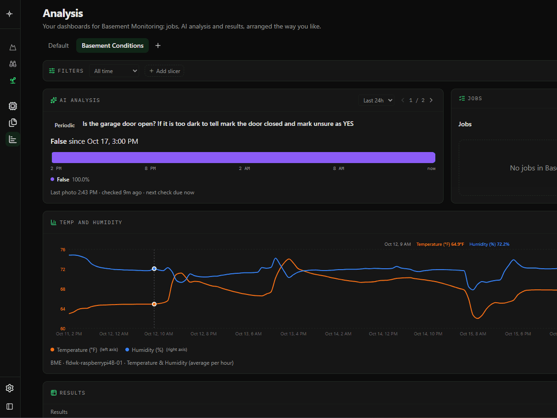Open settings via the gear icon

(x=10, y=388)
